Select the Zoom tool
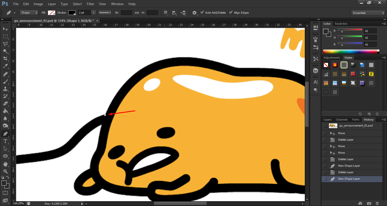This screenshot has width=387, height=206. [5, 171]
